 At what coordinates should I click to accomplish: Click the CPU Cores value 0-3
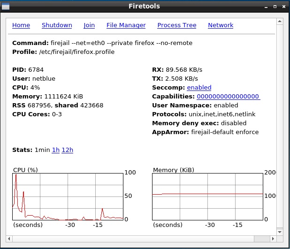57,114
